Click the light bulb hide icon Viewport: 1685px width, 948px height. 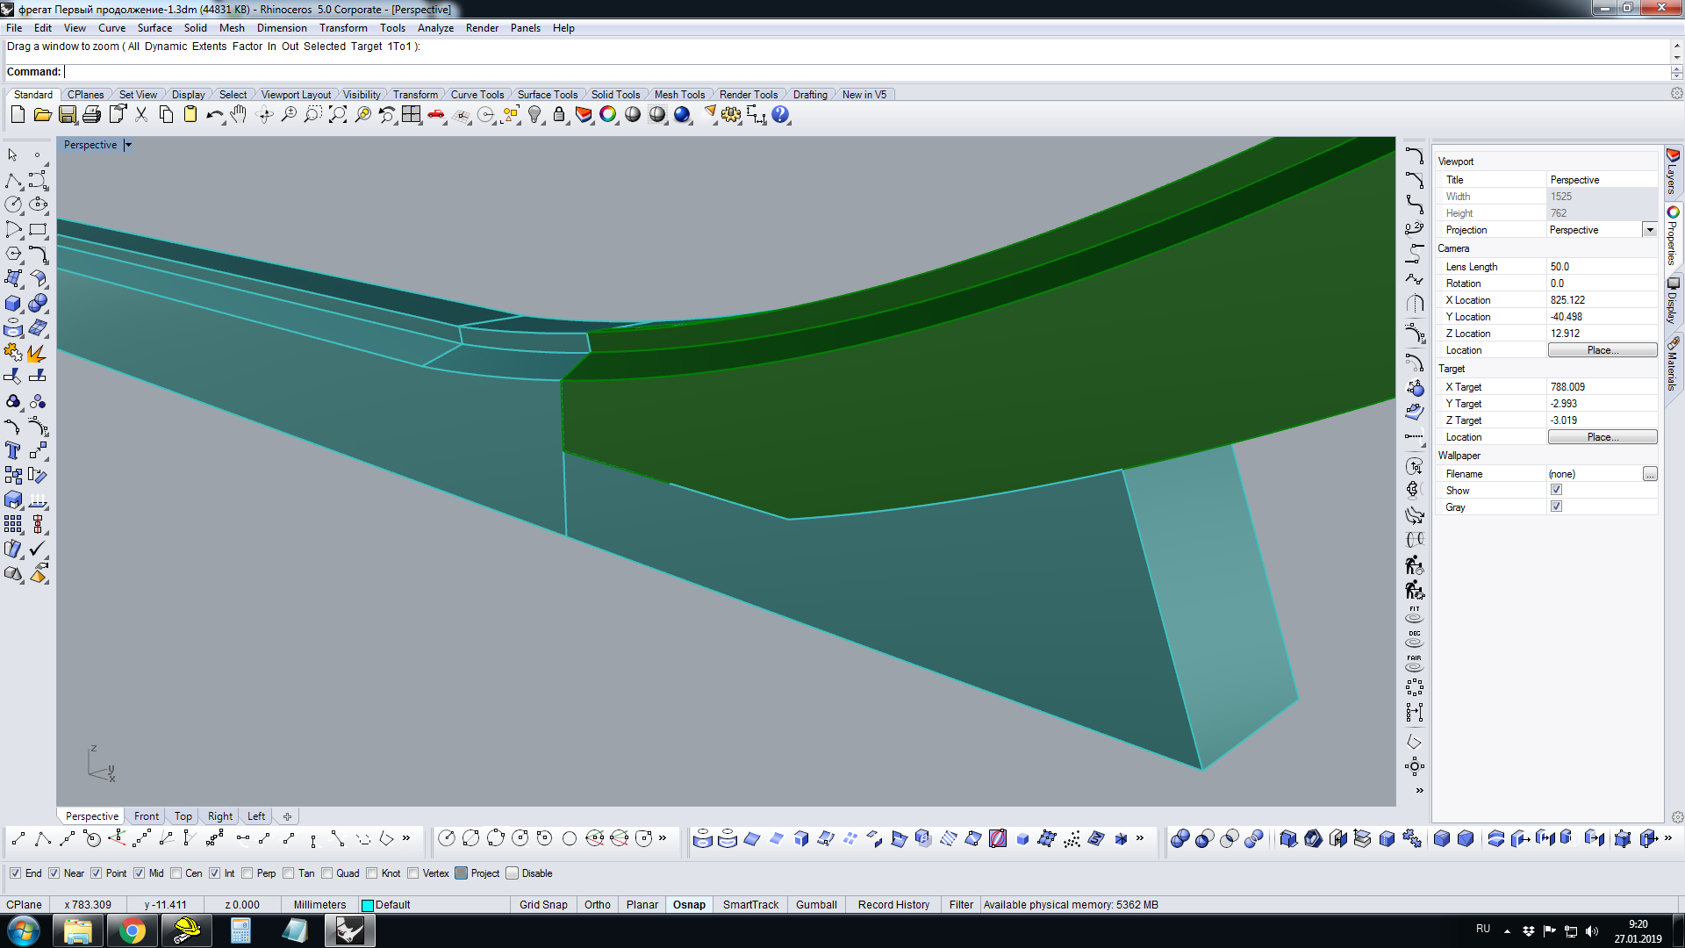coord(534,115)
